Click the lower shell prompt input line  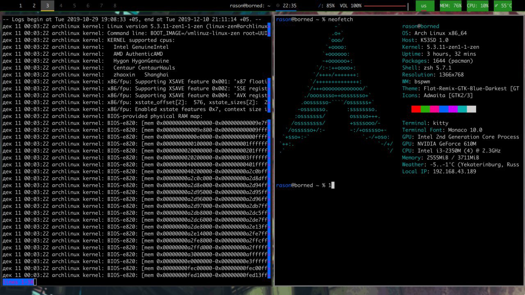pos(305,185)
